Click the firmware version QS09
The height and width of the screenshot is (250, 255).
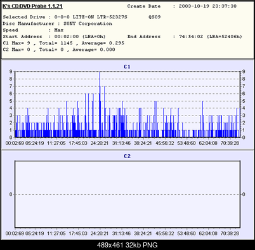(x=154, y=17)
